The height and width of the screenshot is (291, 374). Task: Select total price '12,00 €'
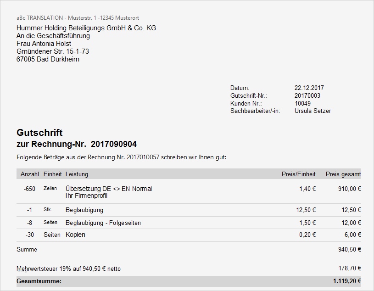(x=352, y=223)
